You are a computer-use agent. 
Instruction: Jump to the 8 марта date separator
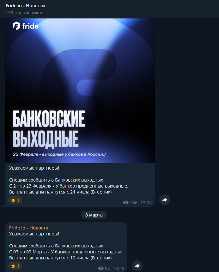click(94, 215)
